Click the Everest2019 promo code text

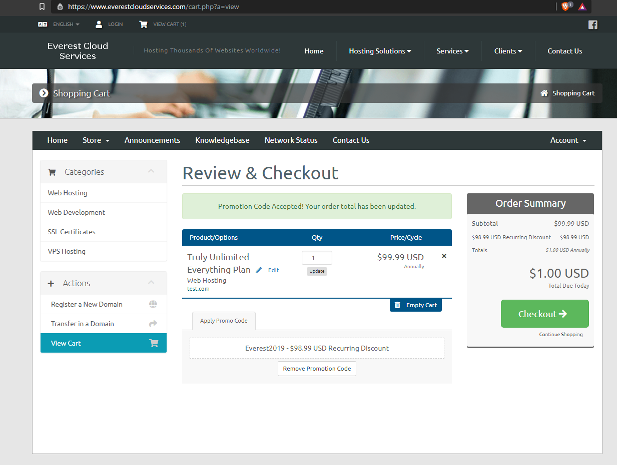coord(317,348)
